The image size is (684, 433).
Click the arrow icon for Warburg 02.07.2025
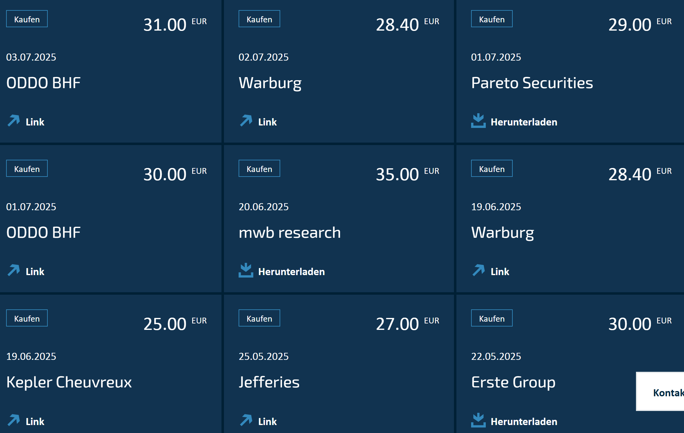click(x=246, y=121)
